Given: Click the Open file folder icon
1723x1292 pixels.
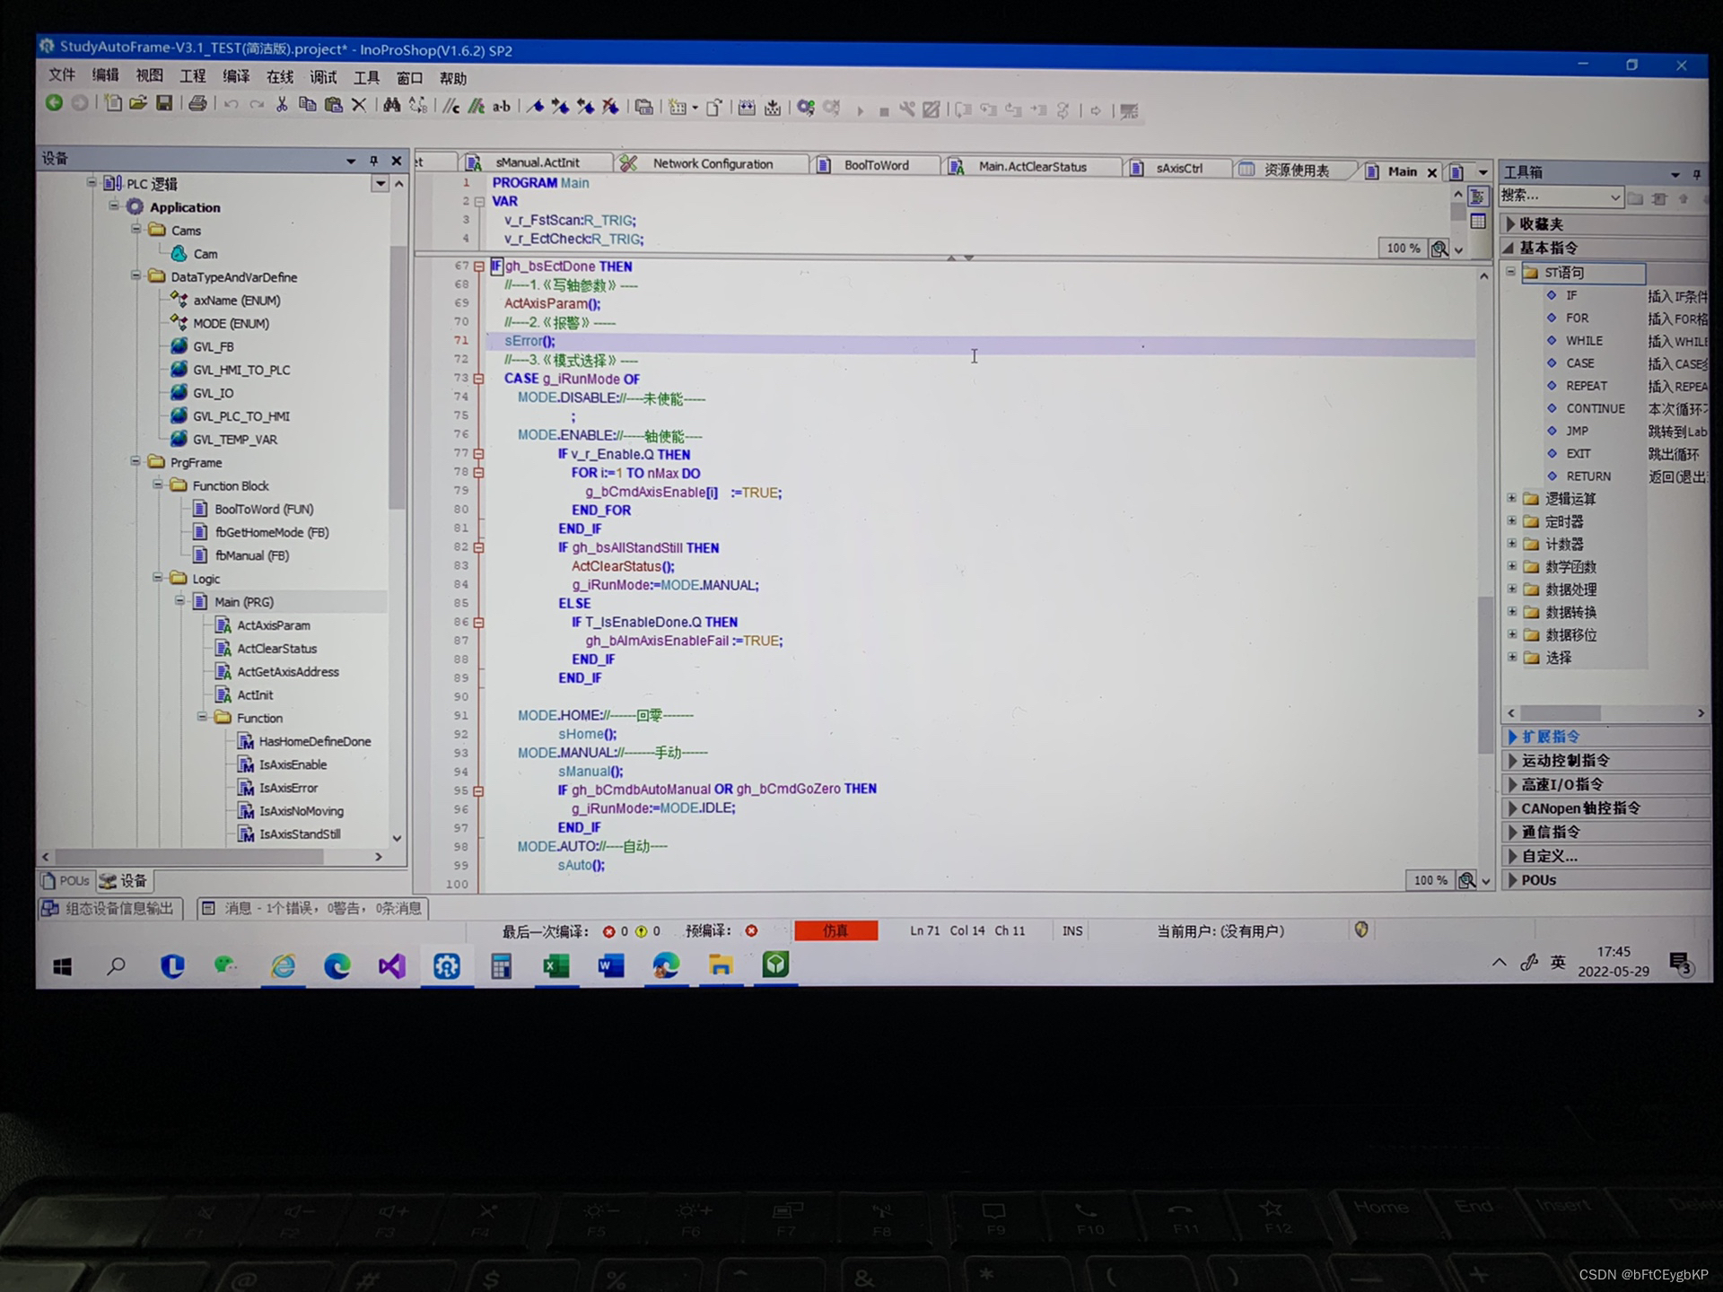Looking at the screenshot, I should coord(138,104).
